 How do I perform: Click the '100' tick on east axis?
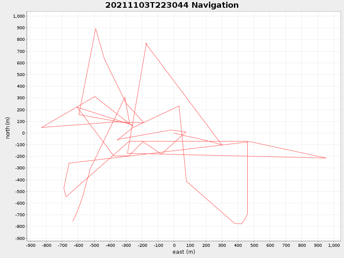tap(190, 245)
